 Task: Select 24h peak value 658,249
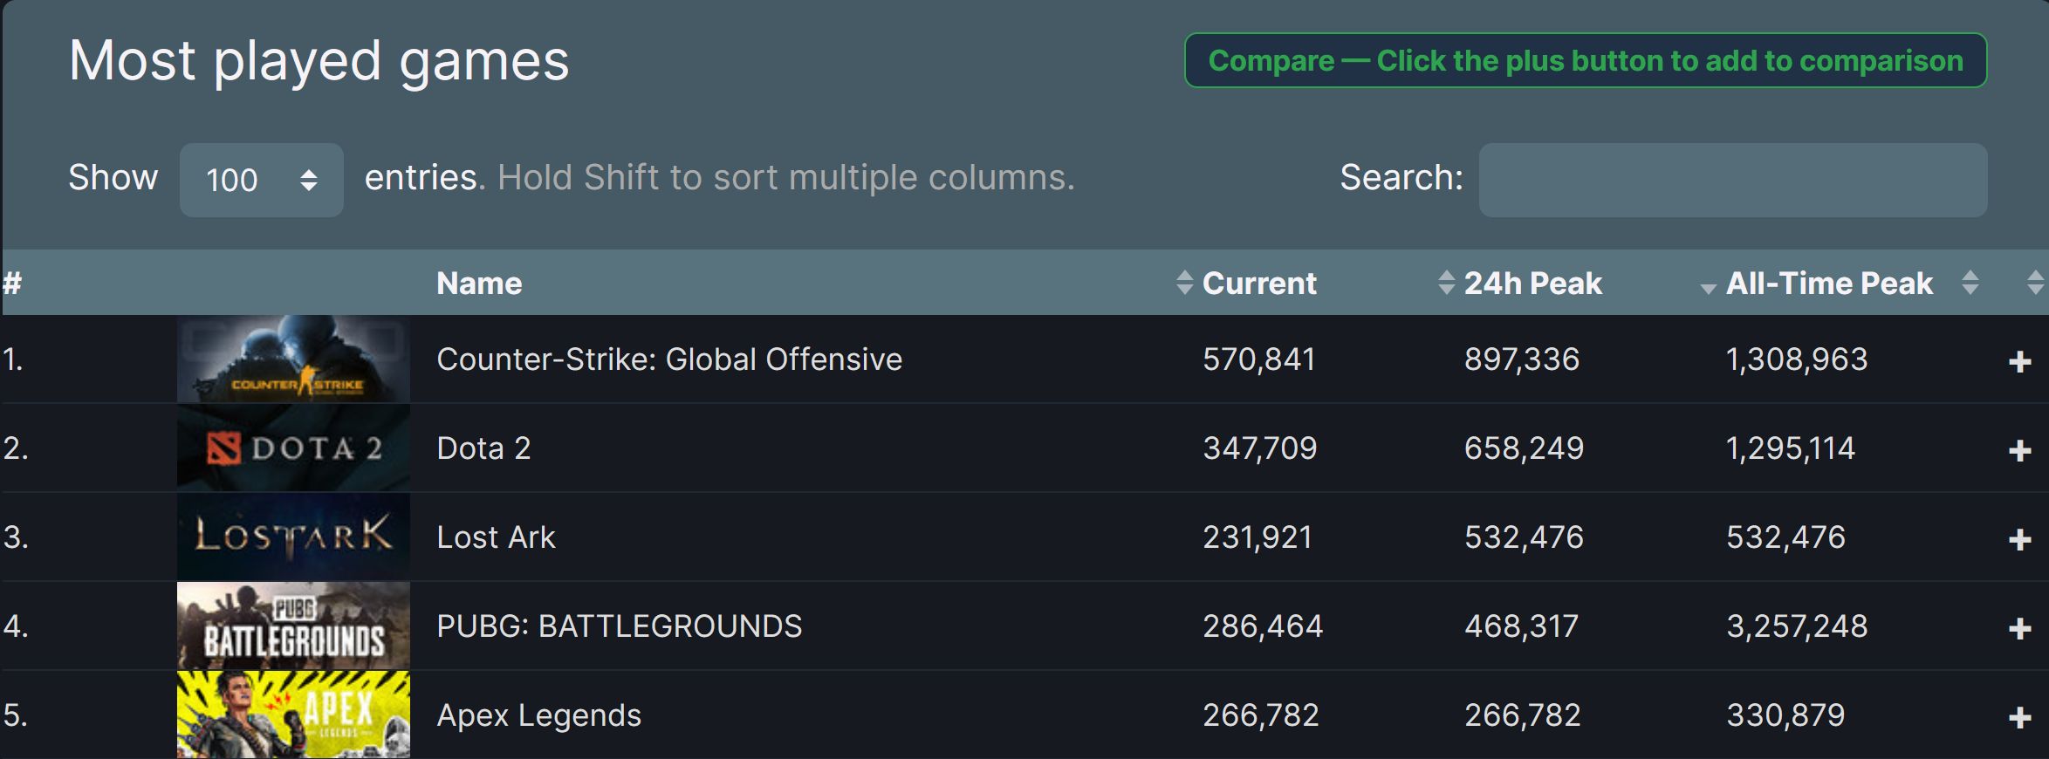click(1524, 448)
